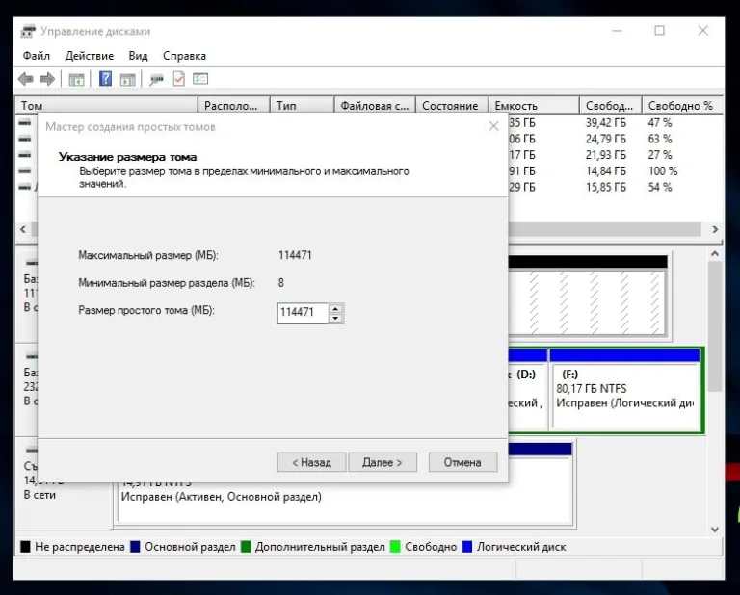Toggle the console tree pane icon

pyautogui.click(x=76, y=79)
